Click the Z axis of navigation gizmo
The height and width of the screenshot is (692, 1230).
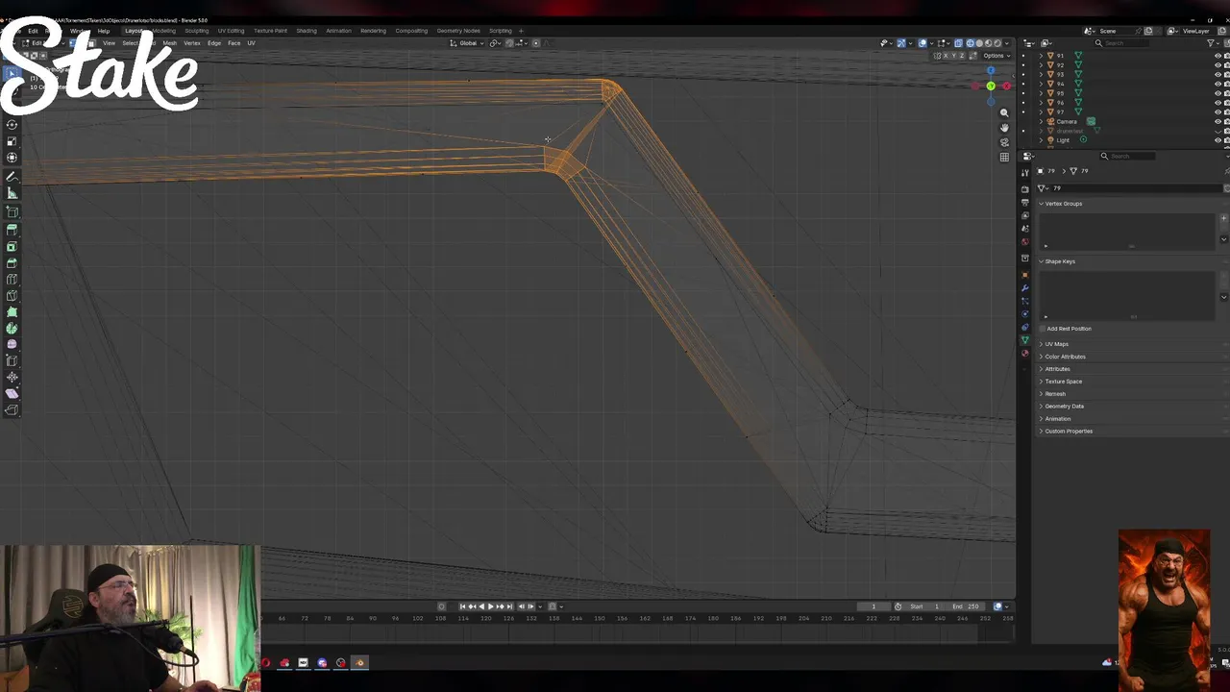(991, 70)
